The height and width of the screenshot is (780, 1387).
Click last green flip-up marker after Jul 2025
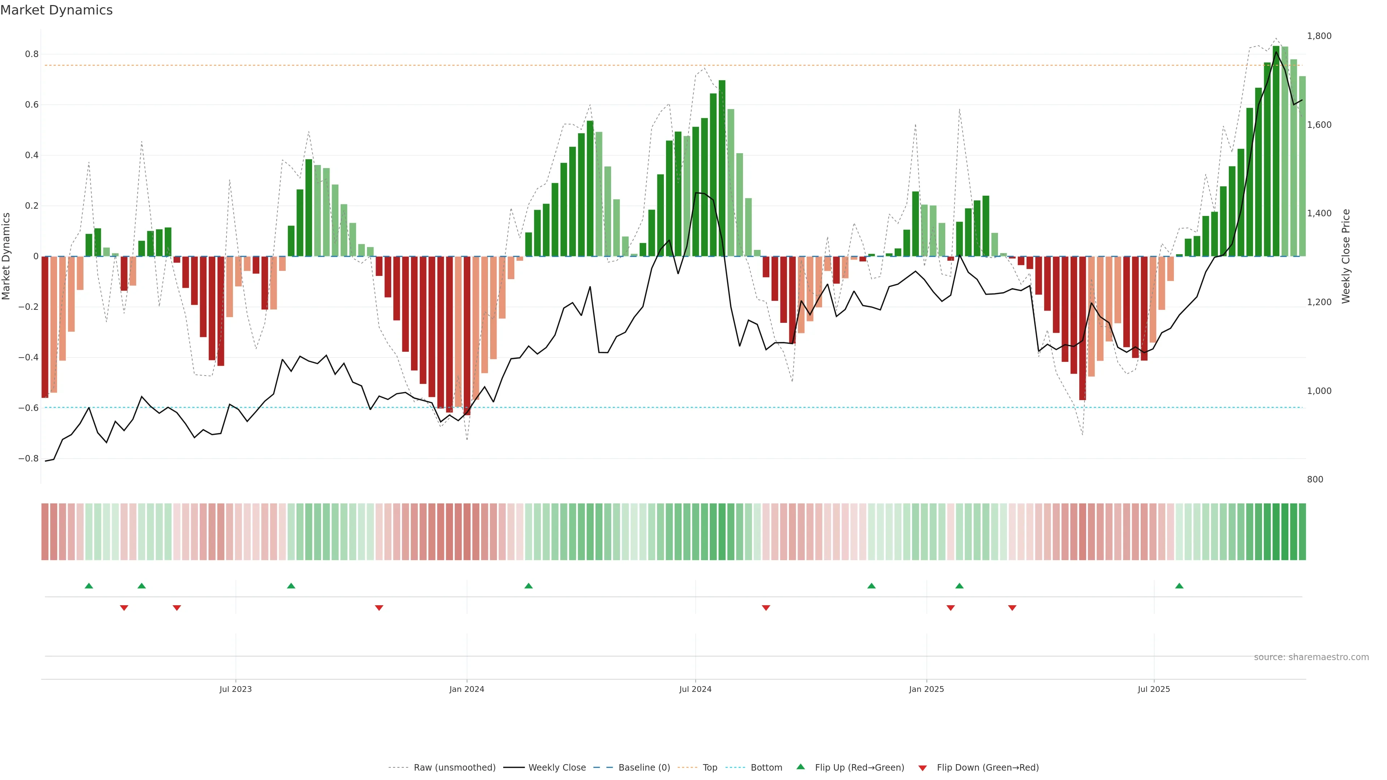1179,586
